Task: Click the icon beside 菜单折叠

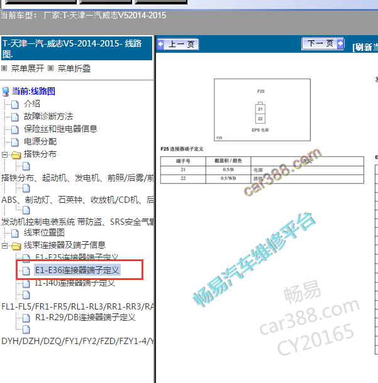Action: click(x=50, y=68)
